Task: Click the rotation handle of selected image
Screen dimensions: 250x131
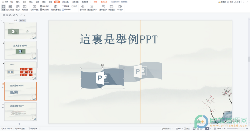Action: (102, 65)
